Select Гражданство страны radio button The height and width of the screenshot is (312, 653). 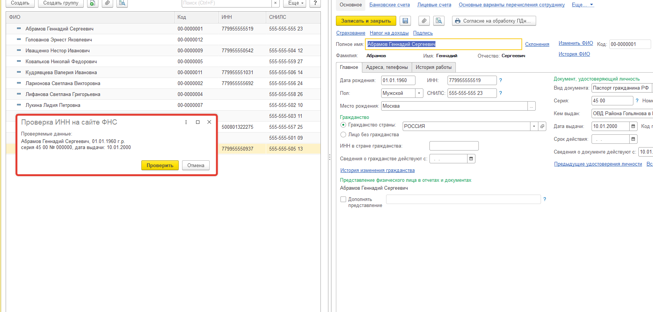pos(343,125)
